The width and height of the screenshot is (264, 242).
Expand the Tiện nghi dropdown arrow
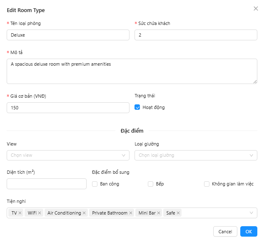coord(252,213)
